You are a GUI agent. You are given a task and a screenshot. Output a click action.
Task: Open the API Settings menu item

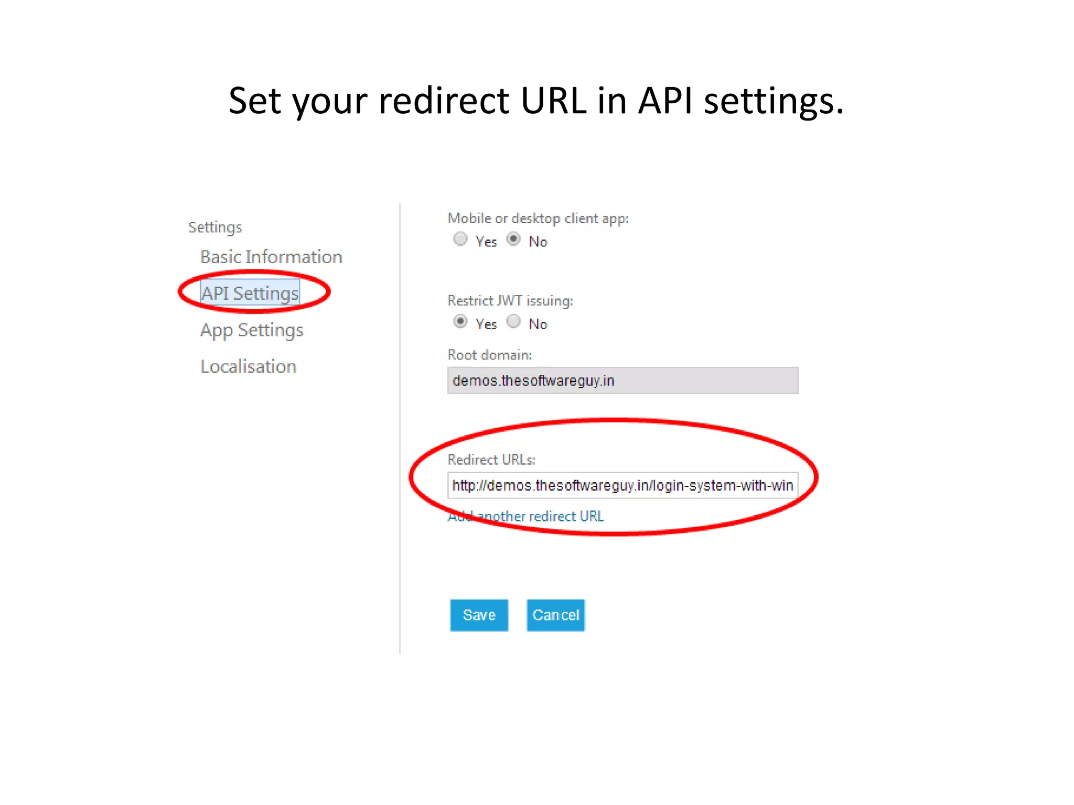(250, 293)
